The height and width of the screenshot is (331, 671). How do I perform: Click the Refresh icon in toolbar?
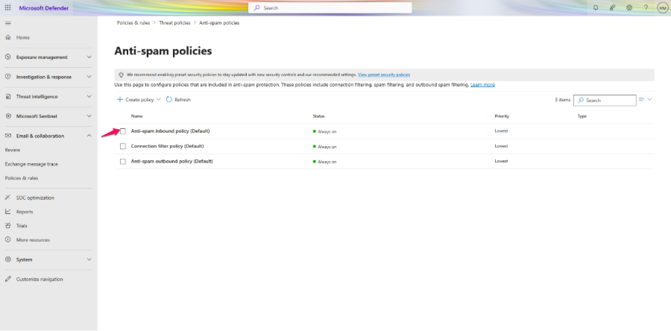click(x=169, y=99)
